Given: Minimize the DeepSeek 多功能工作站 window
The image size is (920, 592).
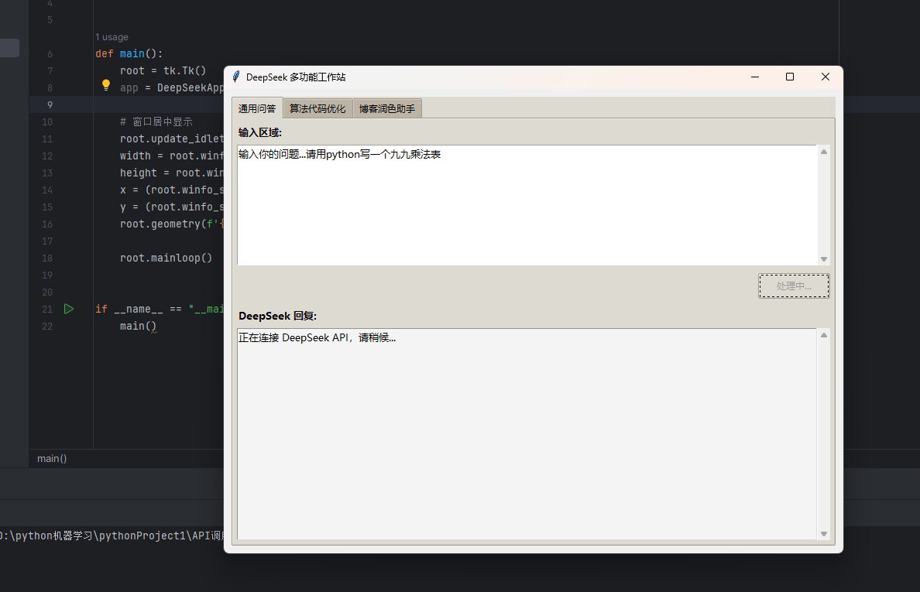Looking at the screenshot, I should [755, 77].
